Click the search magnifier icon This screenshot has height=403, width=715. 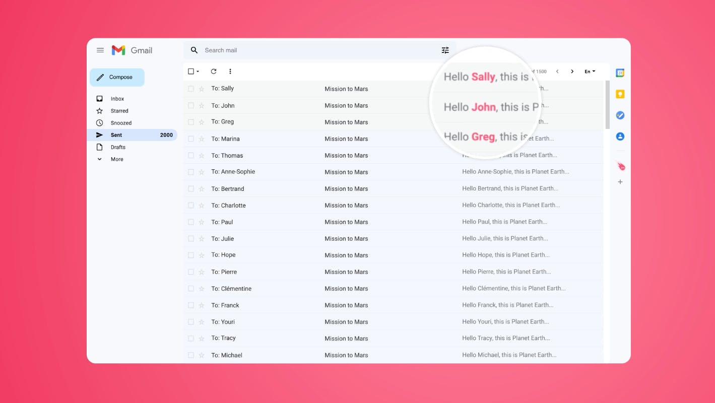point(194,50)
